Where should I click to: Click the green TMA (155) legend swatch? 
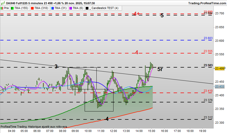coord(12,8)
